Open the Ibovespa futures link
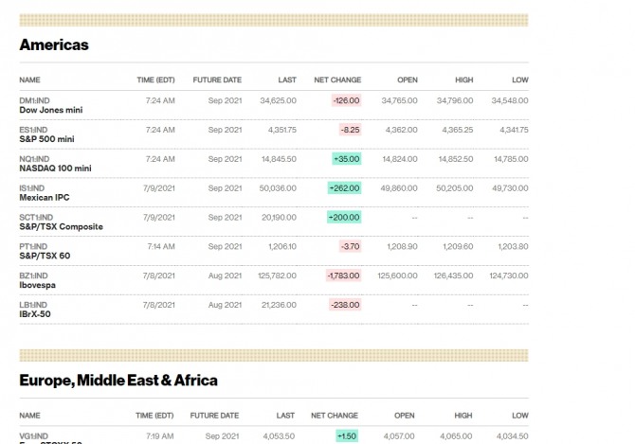 point(40,285)
